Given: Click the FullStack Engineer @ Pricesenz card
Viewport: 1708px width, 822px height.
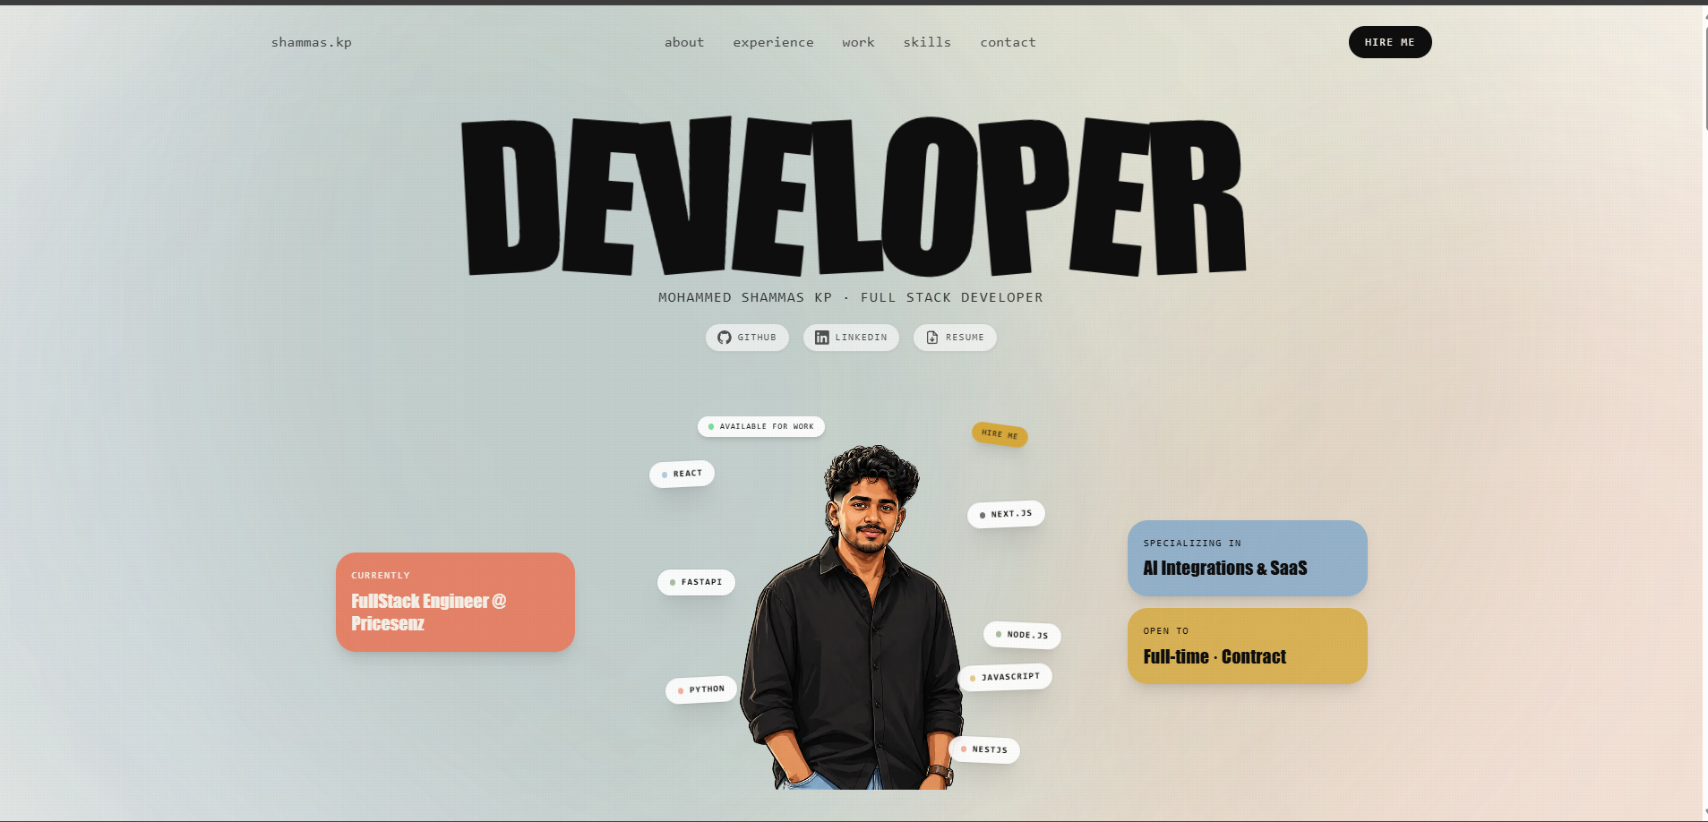Looking at the screenshot, I should click(455, 602).
